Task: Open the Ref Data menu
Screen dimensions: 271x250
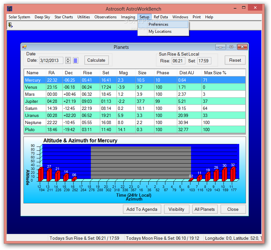Action: pos(161,17)
